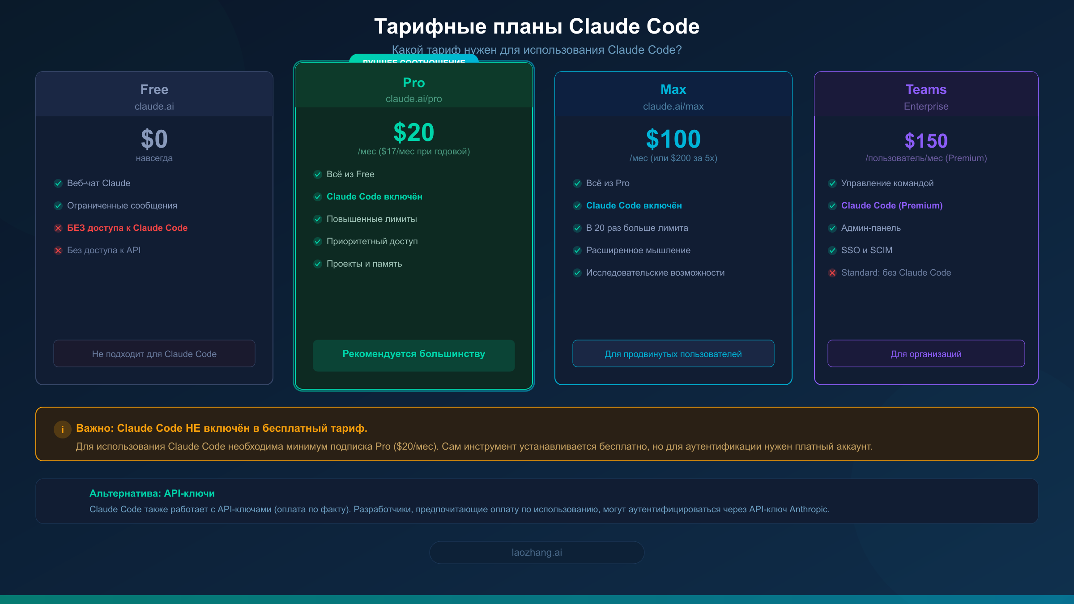The width and height of the screenshot is (1074, 604).
Task: Click the checkmark next to 'Веб-чат Claude'
Action: [x=59, y=183]
